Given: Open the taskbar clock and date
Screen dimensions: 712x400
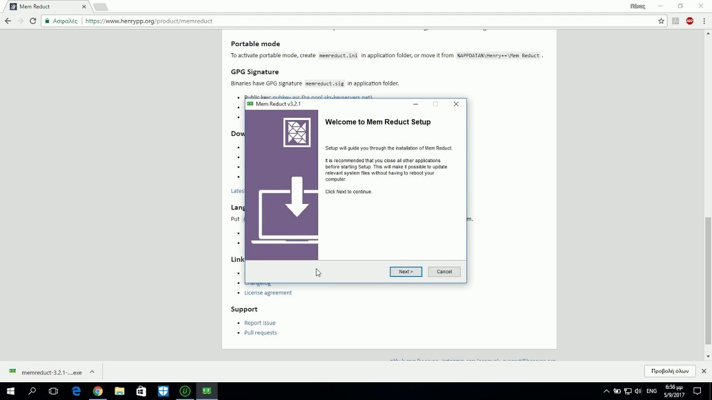Looking at the screenshot, I should pyautogui.click(x=674, y=391).
